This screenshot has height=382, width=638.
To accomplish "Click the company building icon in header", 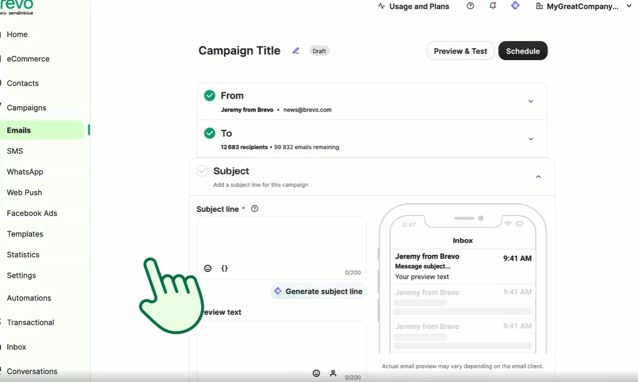I will click(x=539, y=6).
